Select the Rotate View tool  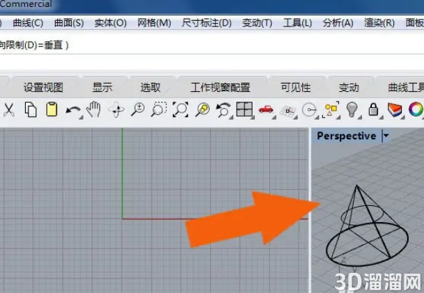point(116,109)
